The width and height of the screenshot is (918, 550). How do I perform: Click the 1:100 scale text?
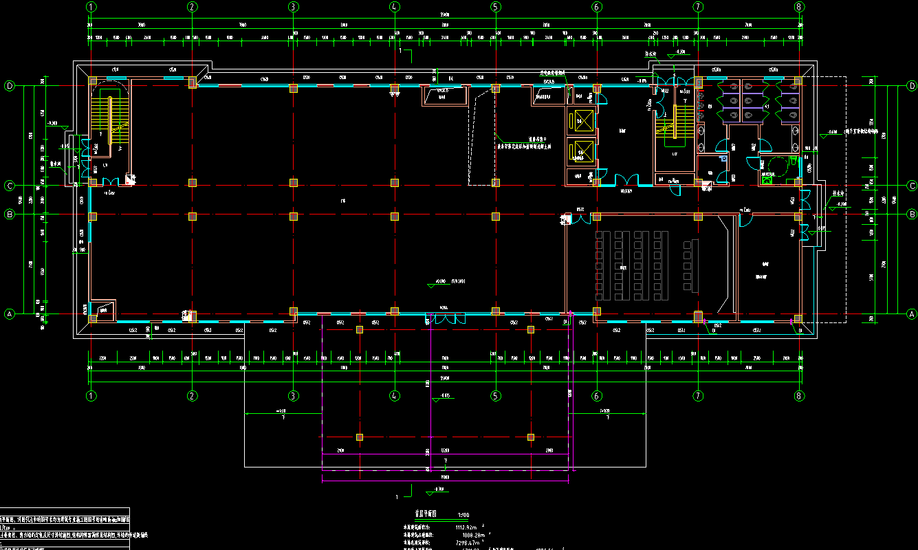[463, 514]
